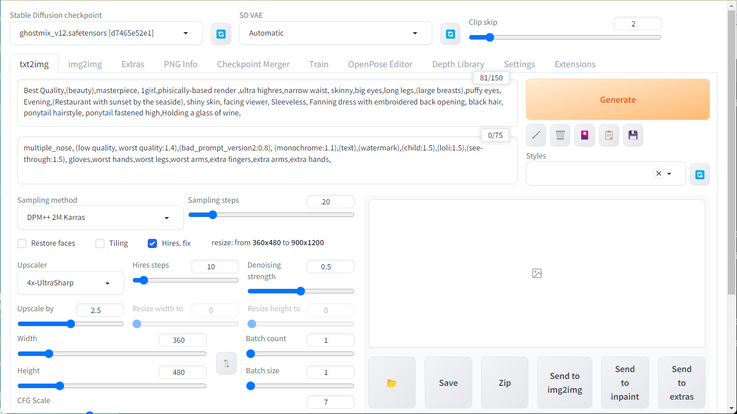This screenshot has width=737, height=414.
Task: Save style with floppy disk icon
Action: pos(632,136)
